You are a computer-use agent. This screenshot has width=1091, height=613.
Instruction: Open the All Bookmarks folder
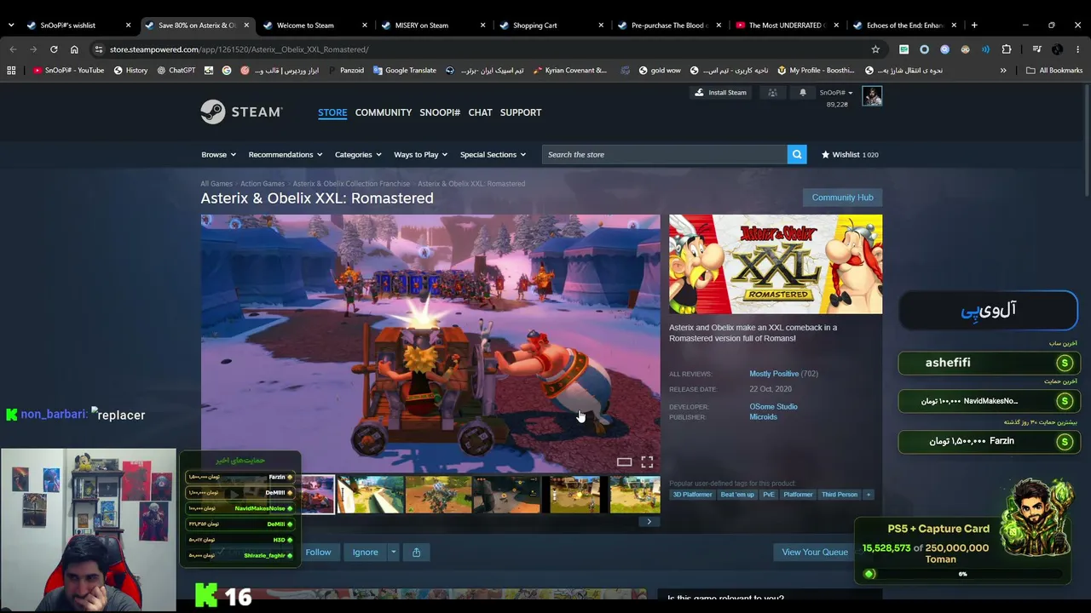(1054, 71)
